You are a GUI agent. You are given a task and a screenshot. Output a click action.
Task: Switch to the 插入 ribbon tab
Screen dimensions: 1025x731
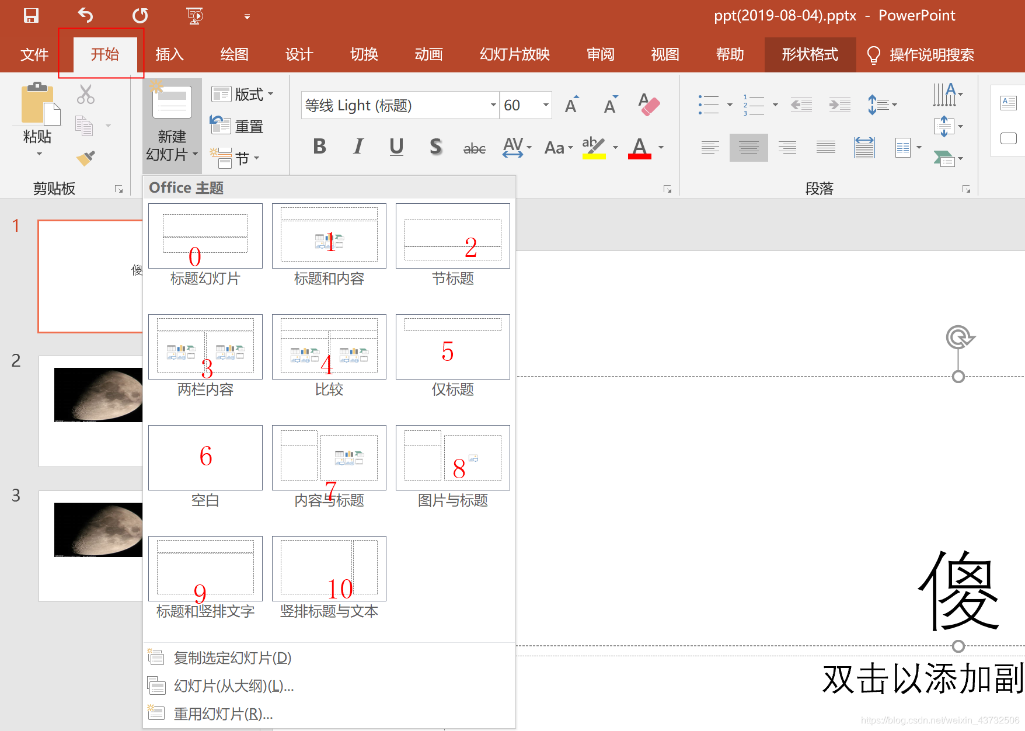pyautogui.click(x=169, y=54)
